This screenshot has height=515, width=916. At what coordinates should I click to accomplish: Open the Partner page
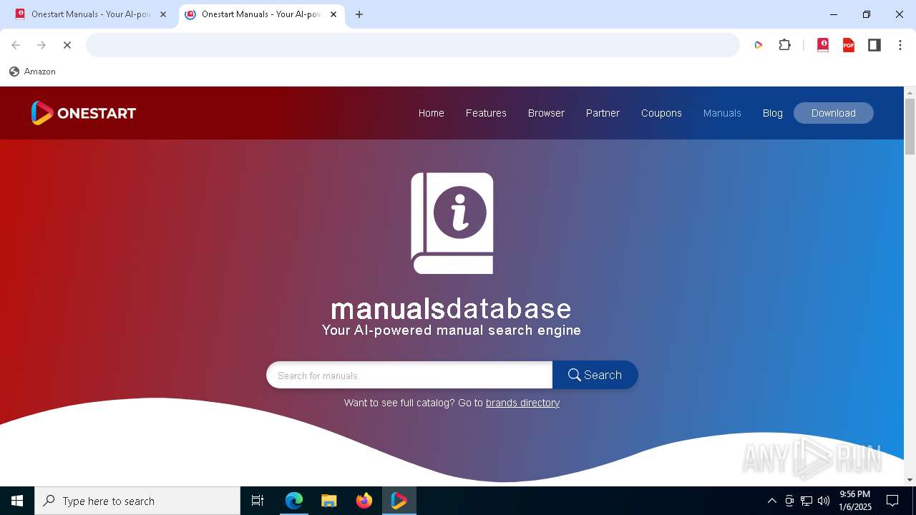pyautogui.click(x=603, y=113)
